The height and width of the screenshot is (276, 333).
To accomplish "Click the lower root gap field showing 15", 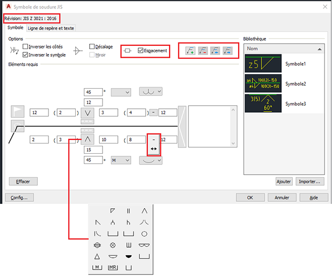I will [x=93, y=150].
